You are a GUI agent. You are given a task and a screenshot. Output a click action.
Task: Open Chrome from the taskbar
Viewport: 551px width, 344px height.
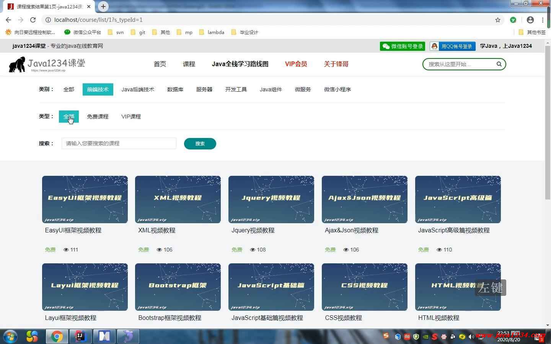pos(57,336)
